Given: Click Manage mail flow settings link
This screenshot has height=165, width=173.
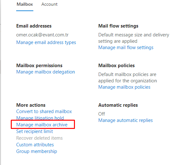Looking at the screenshot, I should pos(126,48).
